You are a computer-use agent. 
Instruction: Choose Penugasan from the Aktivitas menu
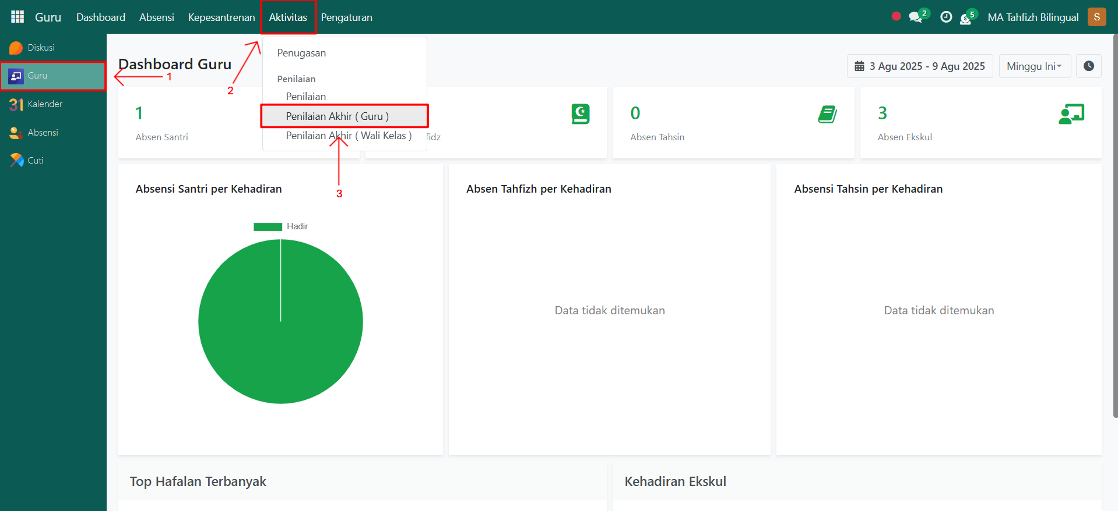tap(301, 53)
